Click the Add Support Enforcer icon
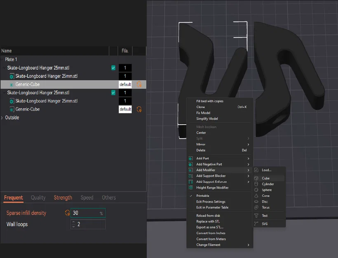The height and width of the screenshot is (258, 338). pos(190,182)
